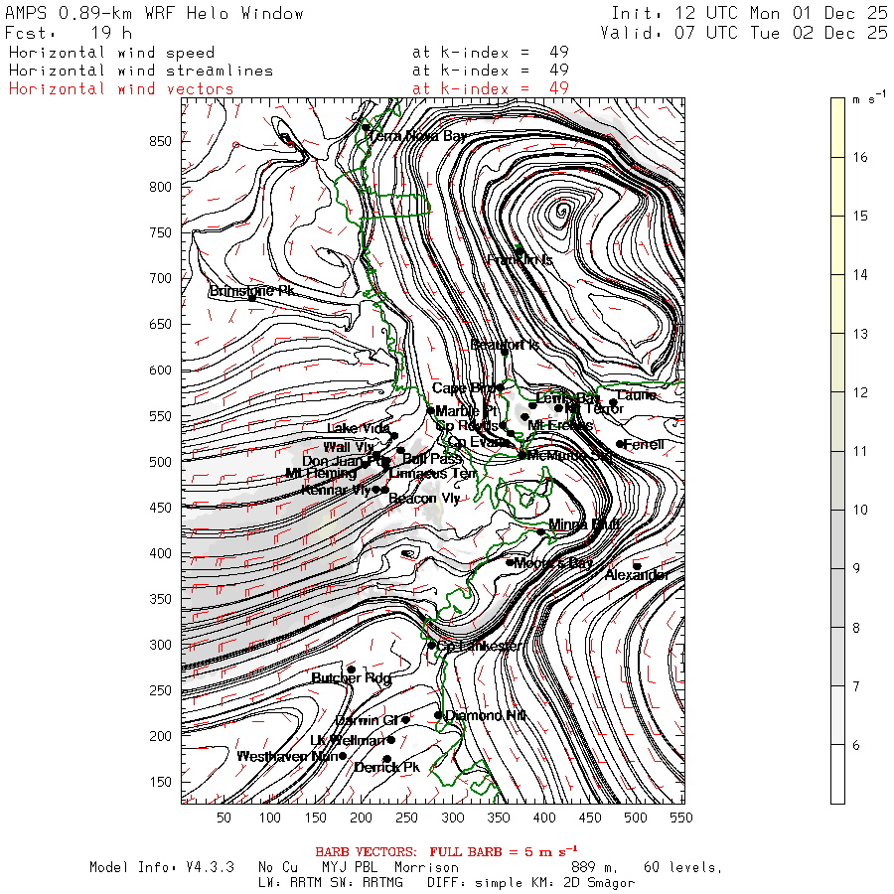Viewport: 894px width, 894px height.
Task: Click the Diamond Hill location dot
Action: [438, 715]
